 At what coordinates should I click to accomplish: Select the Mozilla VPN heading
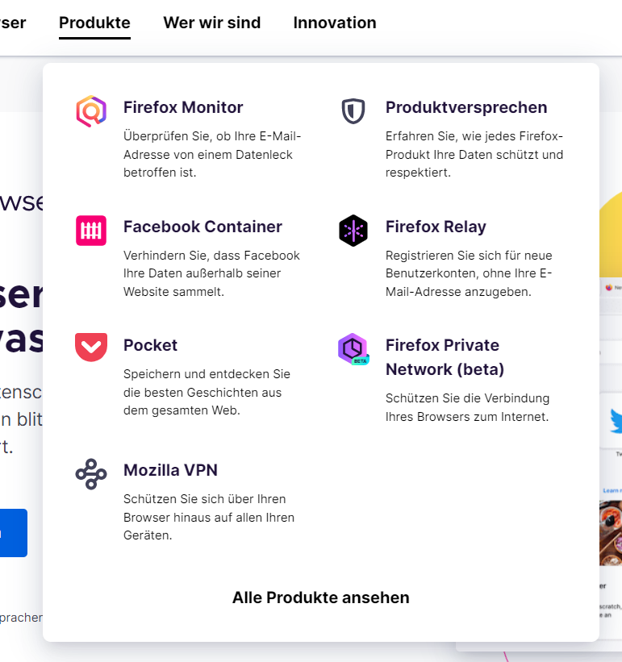click(x=170, y=470)
